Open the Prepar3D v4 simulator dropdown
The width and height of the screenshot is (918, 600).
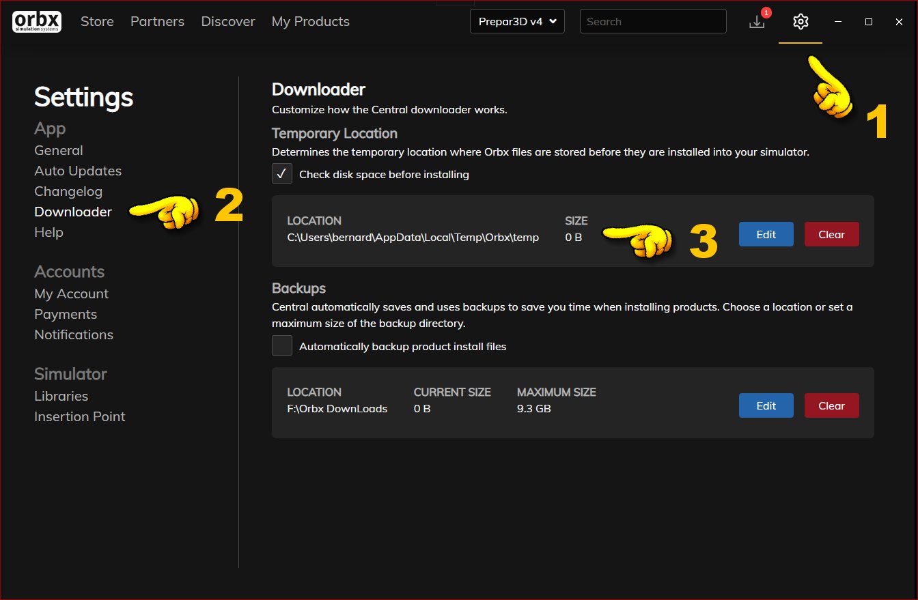pos(517,21)
